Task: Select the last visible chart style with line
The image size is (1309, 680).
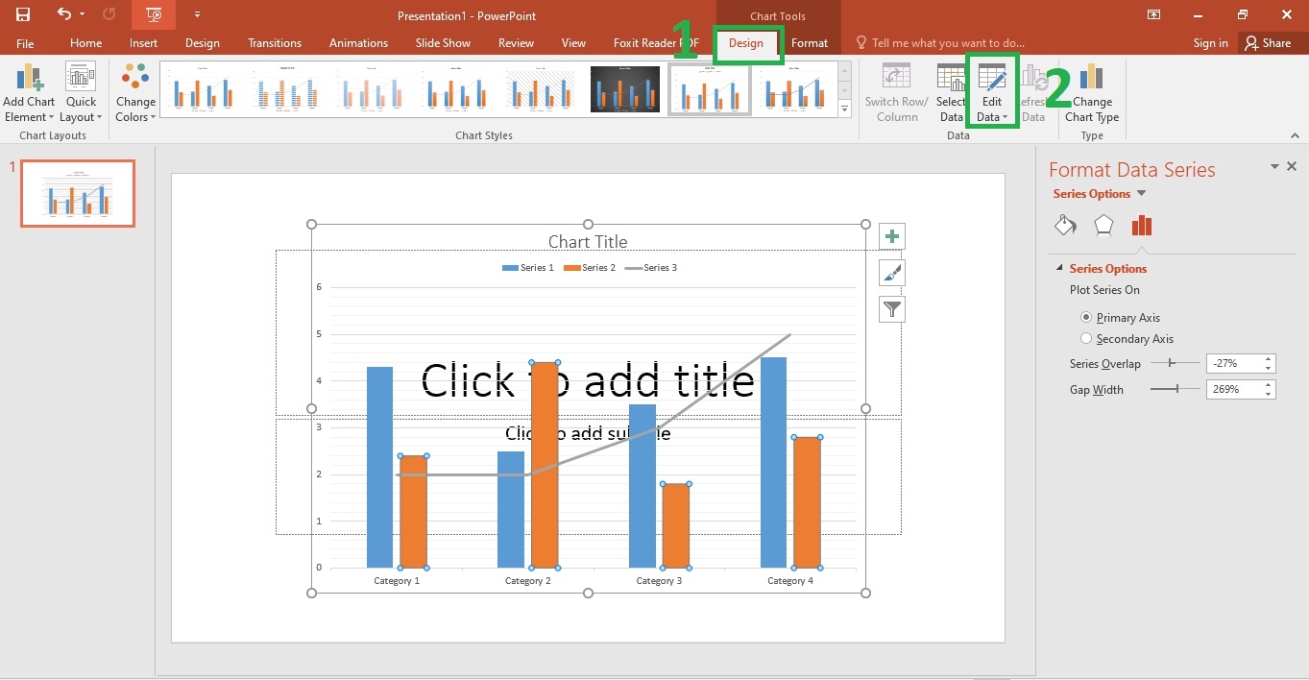Action: [794, 89]
